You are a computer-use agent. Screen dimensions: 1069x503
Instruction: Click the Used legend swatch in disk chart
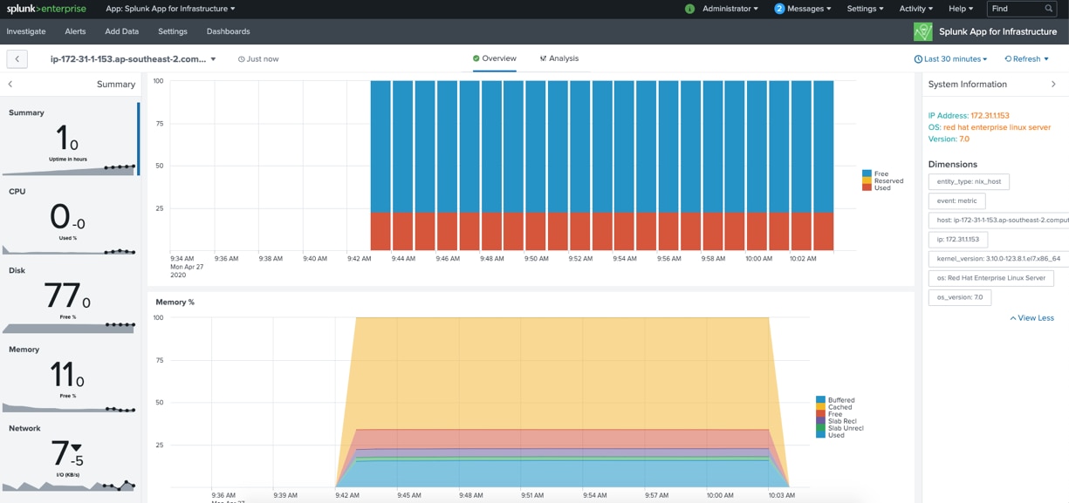(867, 187)
